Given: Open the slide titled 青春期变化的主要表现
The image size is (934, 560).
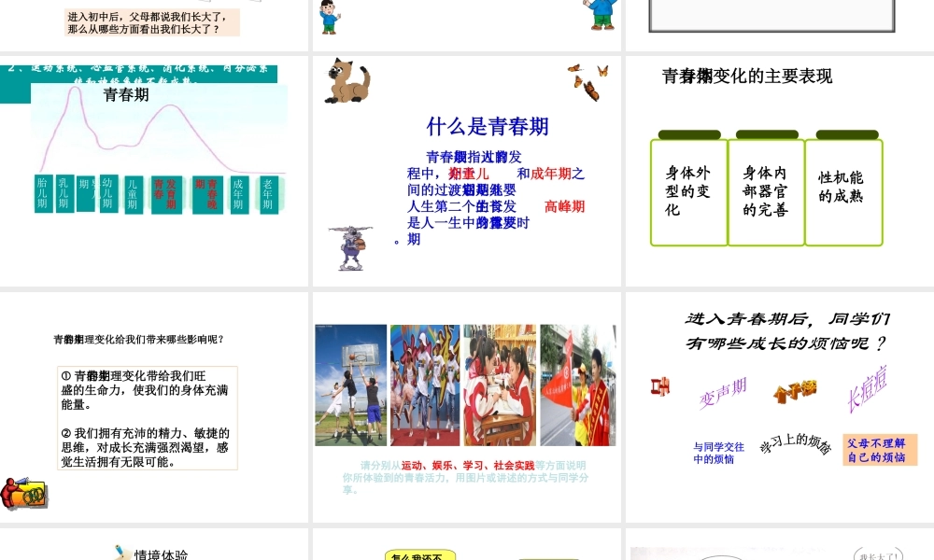Looking at the screenshot, I should [780, 171].
